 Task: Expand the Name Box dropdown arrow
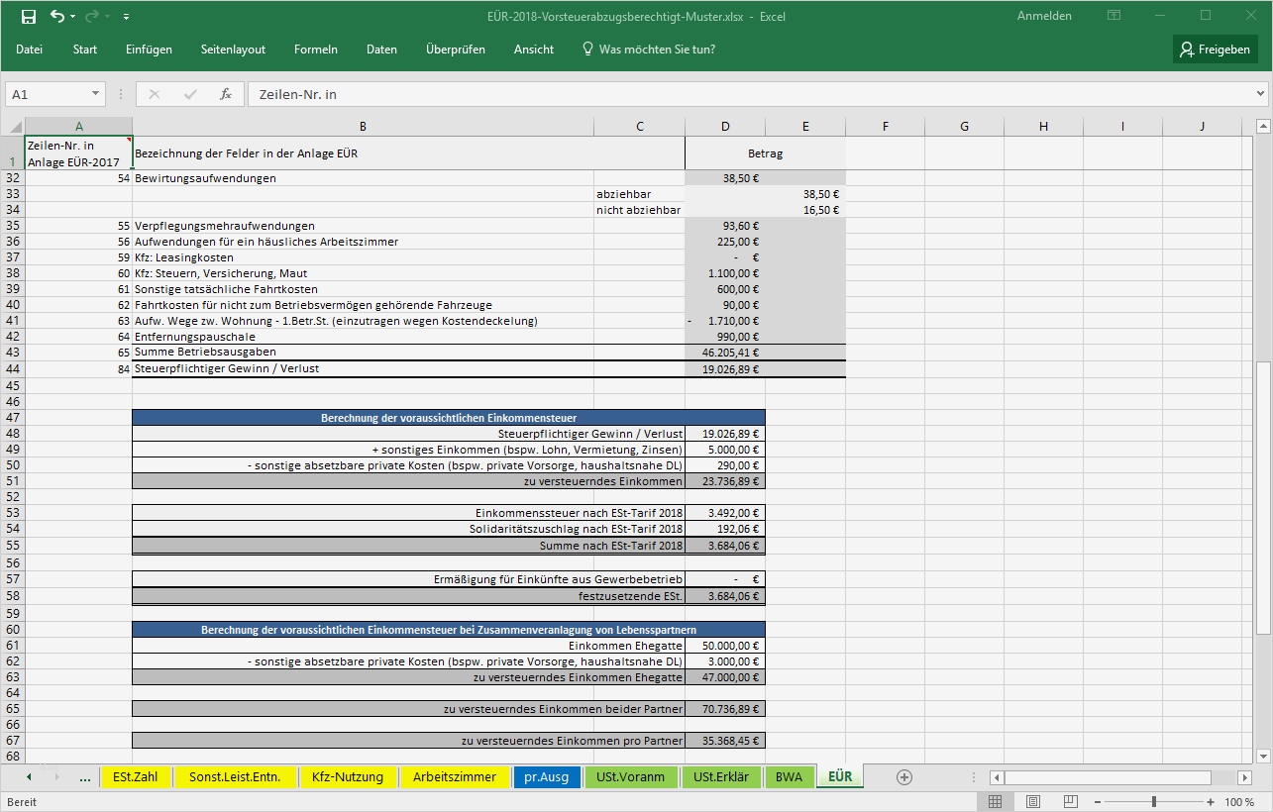[96, 94]
